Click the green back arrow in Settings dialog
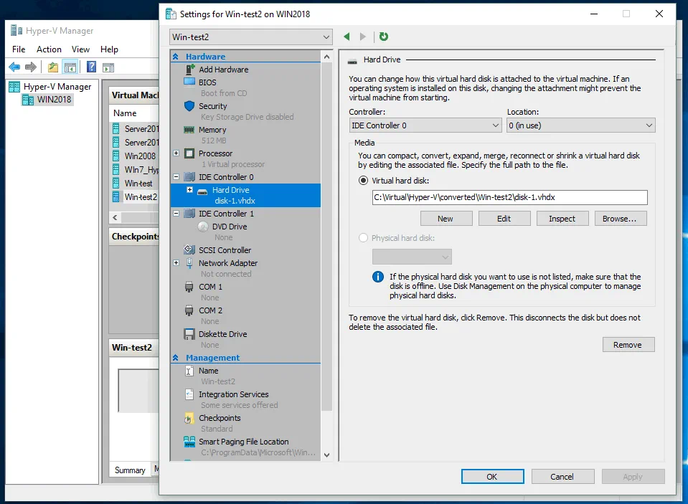Screen dimensions: 688x504 pos(347,37)
